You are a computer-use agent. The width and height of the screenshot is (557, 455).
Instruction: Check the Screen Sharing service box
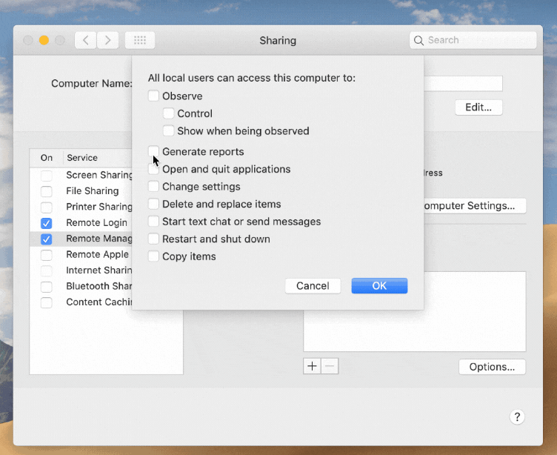(47, 176)
